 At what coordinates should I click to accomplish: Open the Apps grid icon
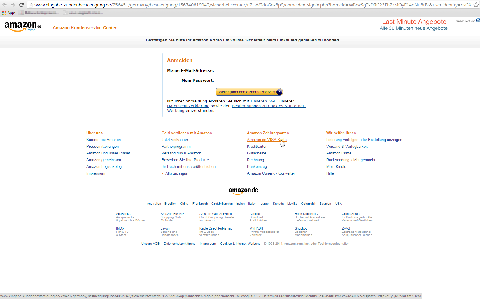3,13
